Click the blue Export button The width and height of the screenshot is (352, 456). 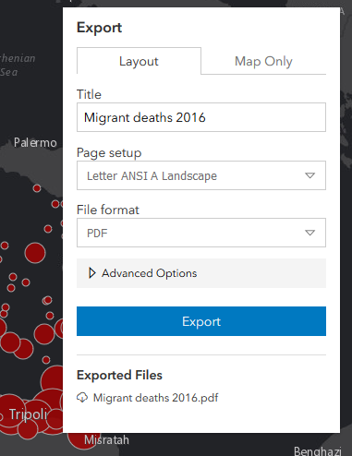tap(201, 321)
